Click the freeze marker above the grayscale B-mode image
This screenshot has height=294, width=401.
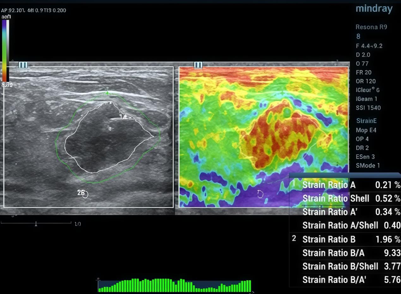coord(23,65)
